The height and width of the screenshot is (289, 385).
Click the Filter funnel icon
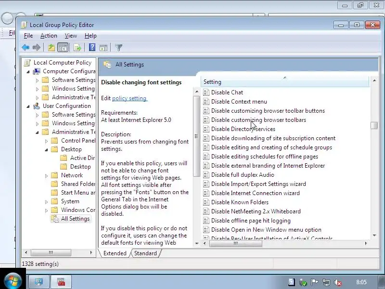click(118, 47)
